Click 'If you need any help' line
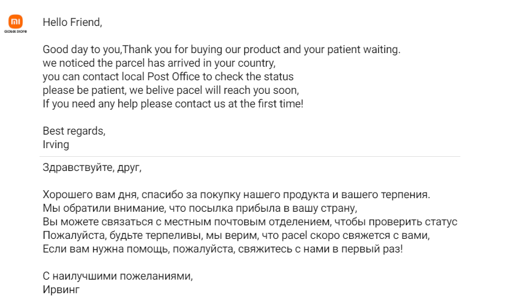Screen dimensions: 514x300 173,104
